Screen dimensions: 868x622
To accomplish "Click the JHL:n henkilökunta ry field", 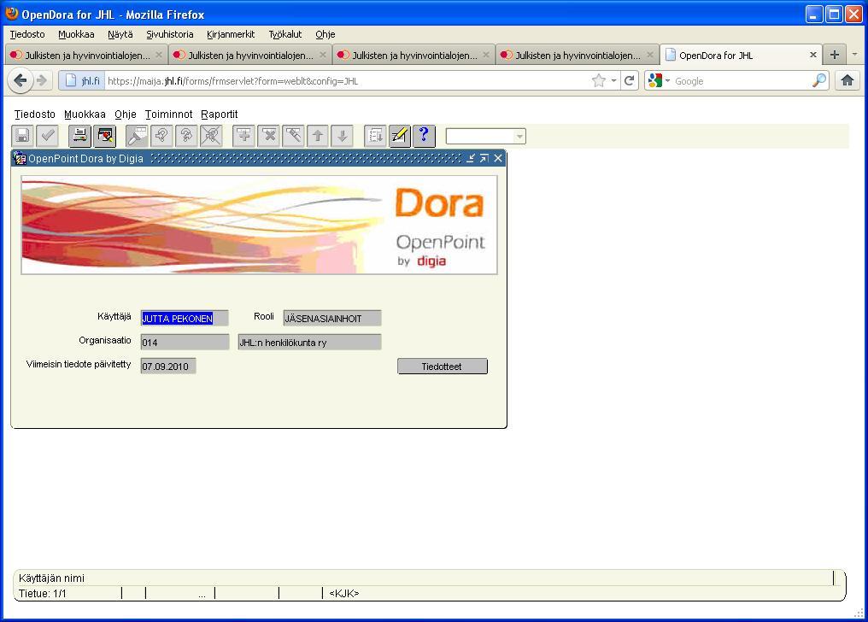I will pyautogui.click(x=309, y=342).
